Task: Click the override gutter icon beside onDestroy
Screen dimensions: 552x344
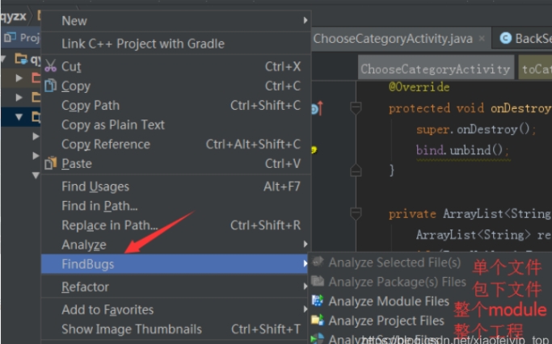Action: point(315,107)
